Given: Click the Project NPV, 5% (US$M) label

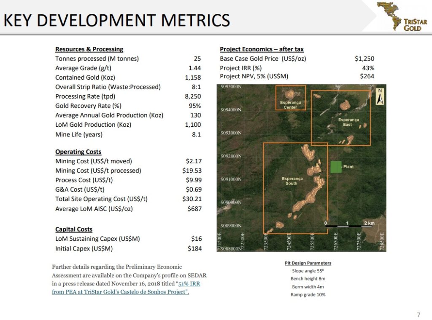Looking at the screenshot, I should click(254, 76).
